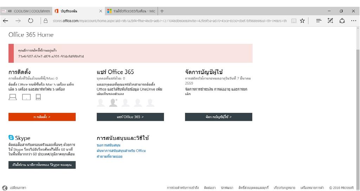
Task: Switch to the COOLISM | COOLfahren tab
Action: point(26,11)
